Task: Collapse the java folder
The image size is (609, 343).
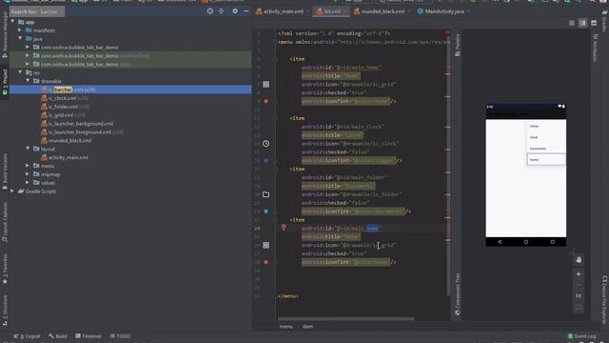Action: pos(20,38)
